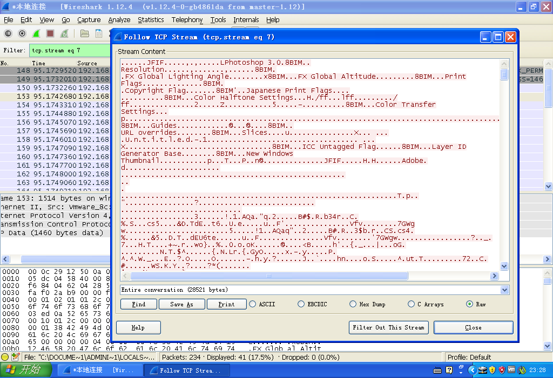Click stream content scroll down arrow
The image size is (553, 378).
coord(504,266)
